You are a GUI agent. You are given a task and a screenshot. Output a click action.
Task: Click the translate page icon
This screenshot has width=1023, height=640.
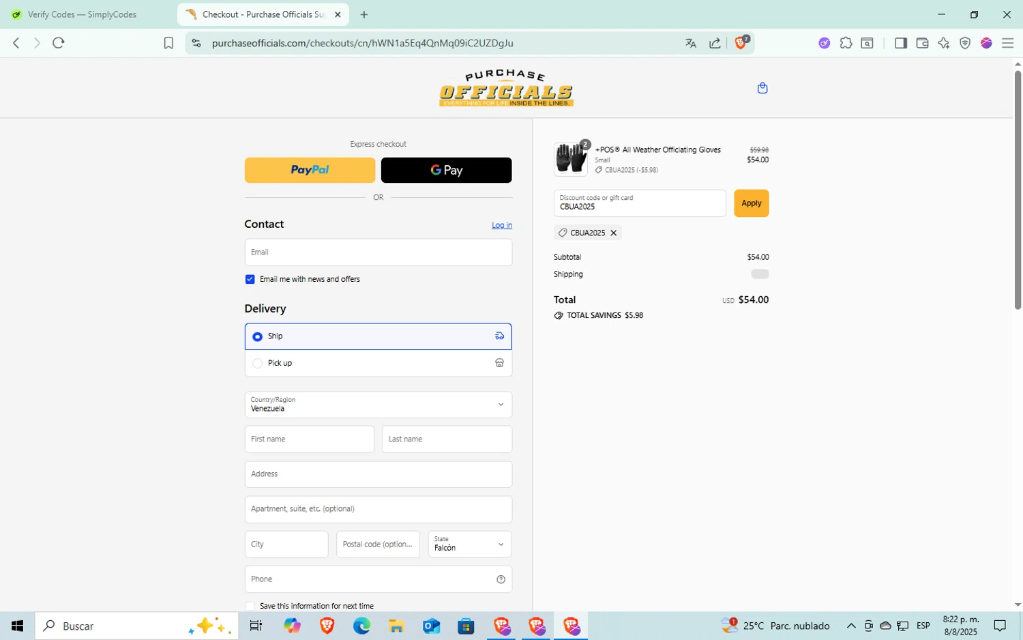(691, 43)
